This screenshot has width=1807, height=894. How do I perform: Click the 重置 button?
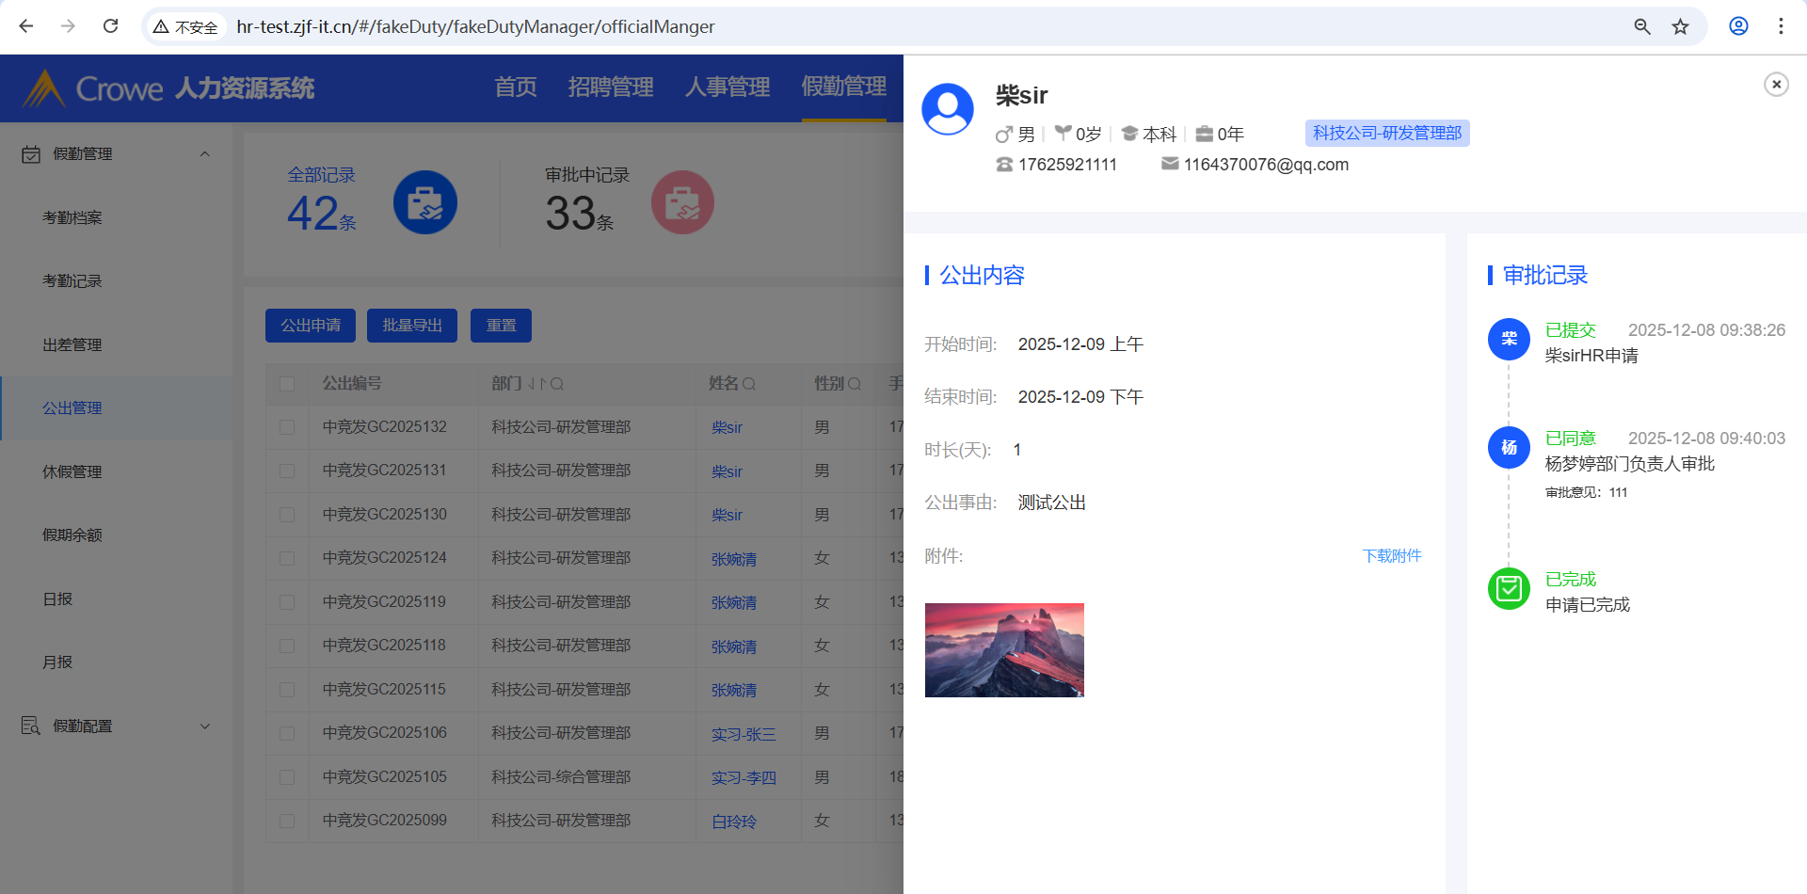[501, 326]
